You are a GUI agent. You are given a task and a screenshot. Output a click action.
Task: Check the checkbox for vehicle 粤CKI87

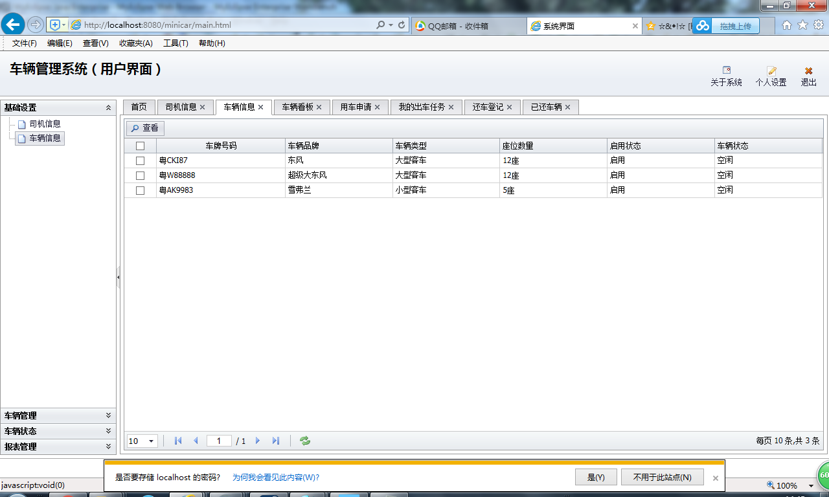tap(140, 160)
